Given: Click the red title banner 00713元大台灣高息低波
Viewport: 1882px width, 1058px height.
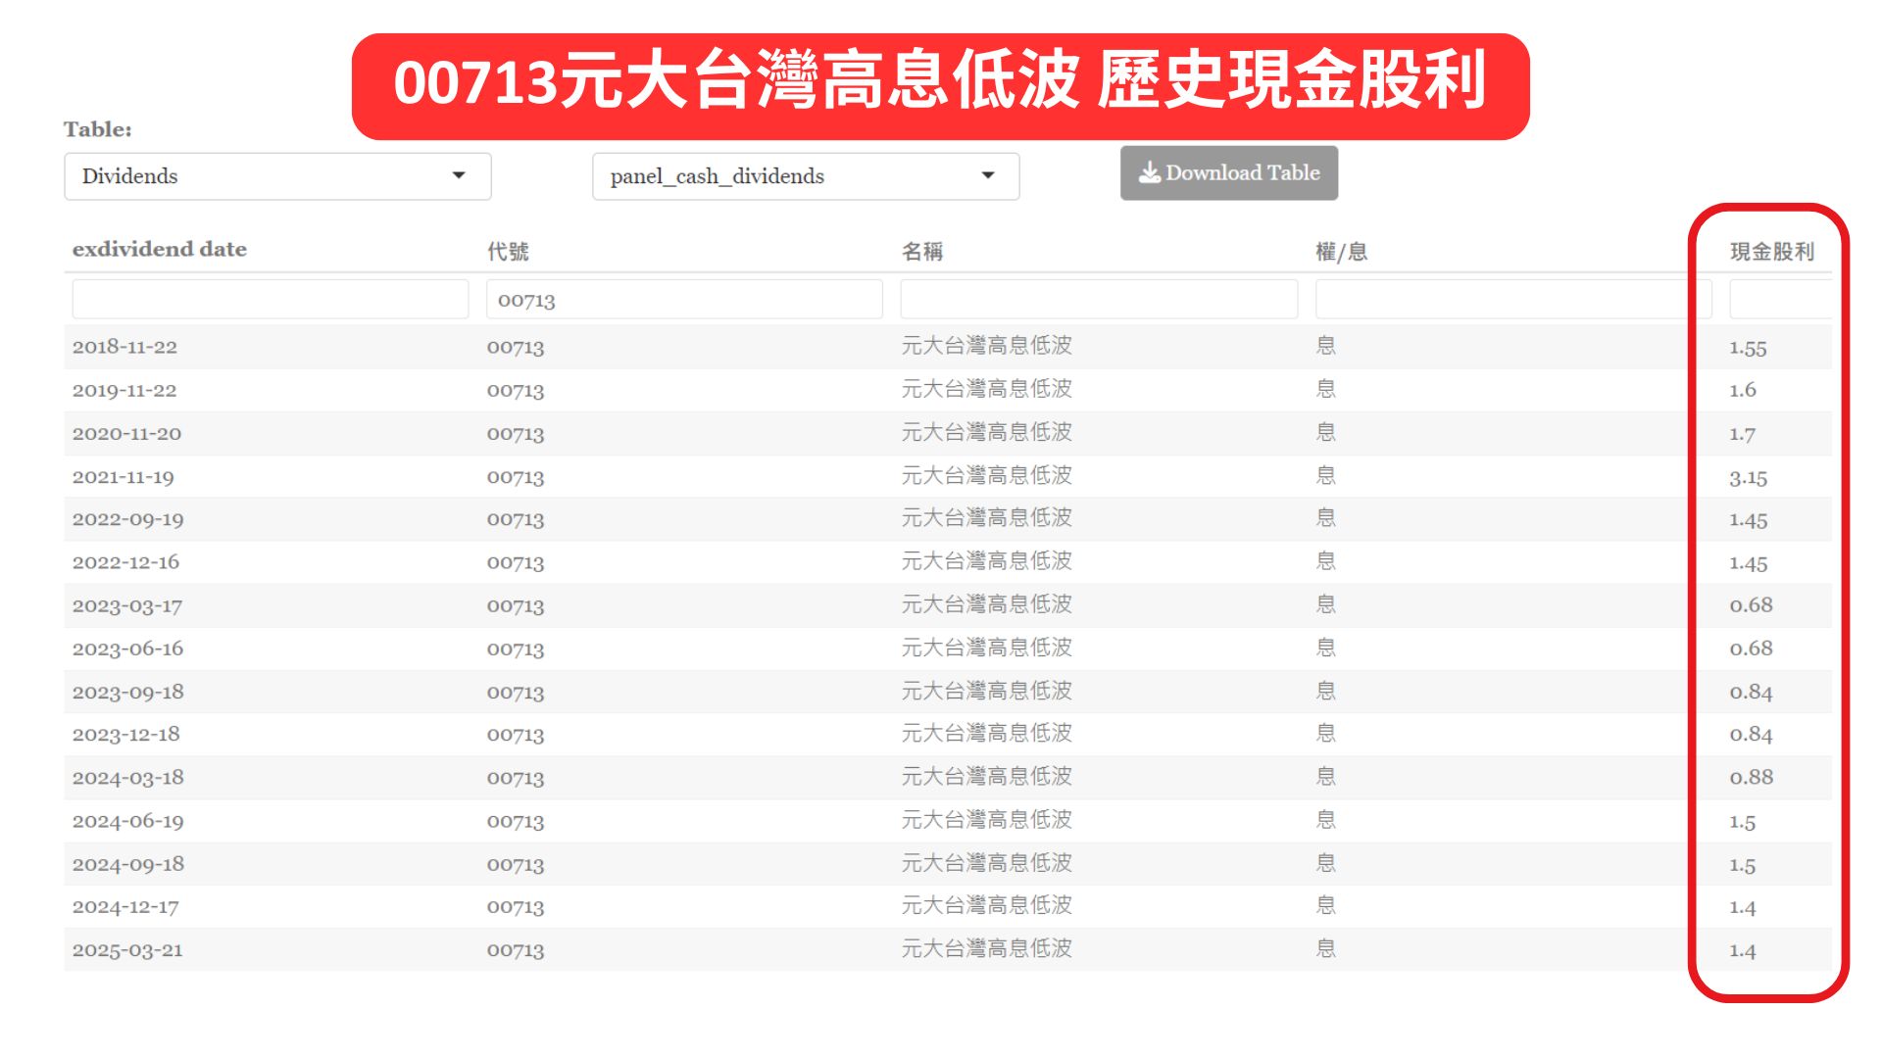Looking at the screenshot, I should [940, 84].
